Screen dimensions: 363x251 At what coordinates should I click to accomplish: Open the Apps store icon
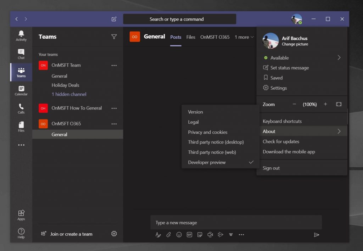click(21, 215)
